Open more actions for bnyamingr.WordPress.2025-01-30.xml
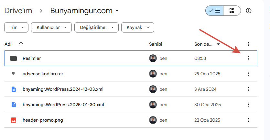Viewport: 270px width, 140px height. point(248,105)
